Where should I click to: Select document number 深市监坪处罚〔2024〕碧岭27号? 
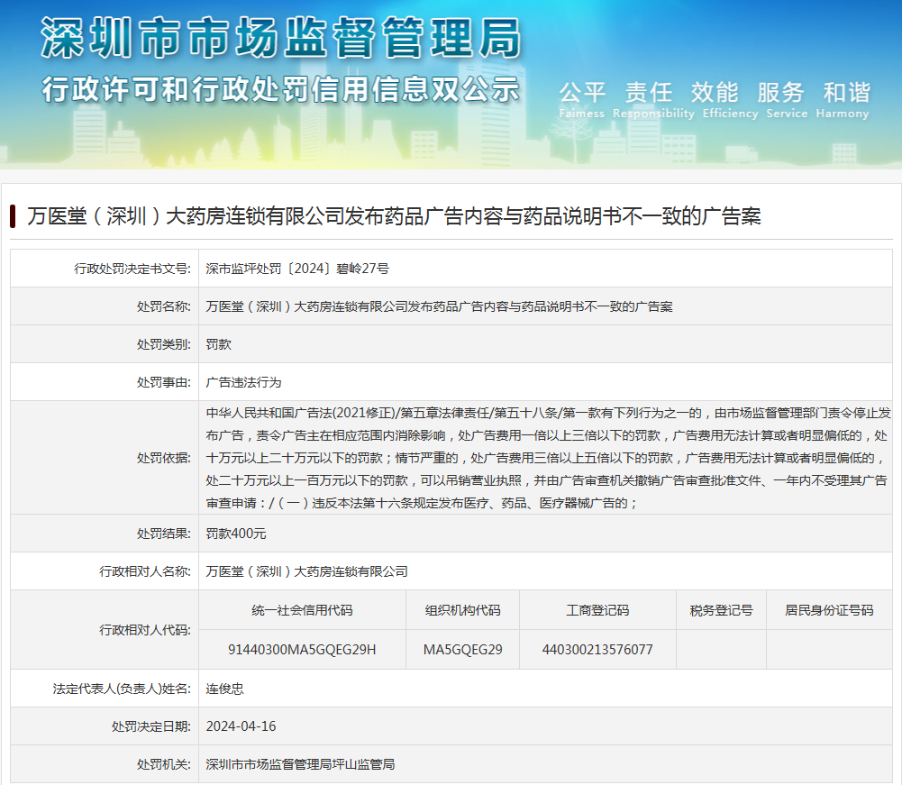(x=297, y=269)
